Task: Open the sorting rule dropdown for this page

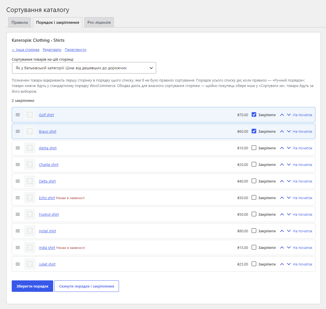Action: (84, 68)
